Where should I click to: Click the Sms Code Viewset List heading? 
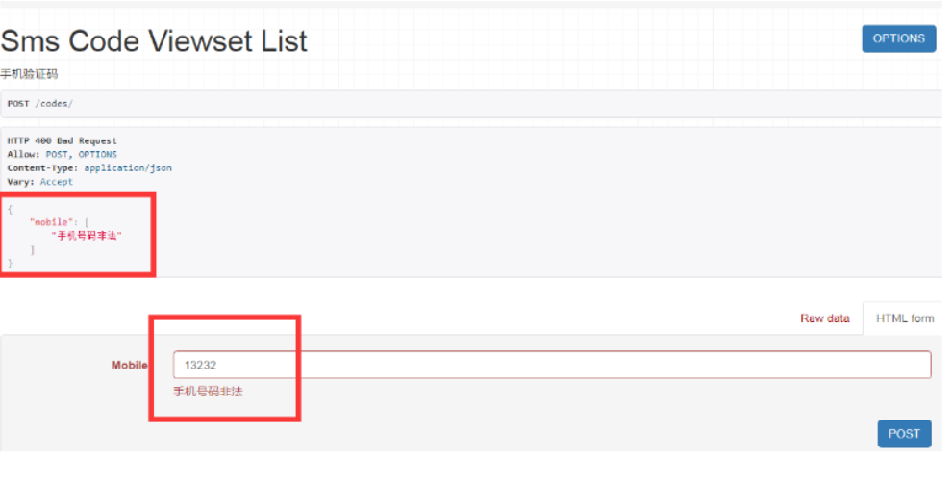pyautogui.click(x=154, y=41)
